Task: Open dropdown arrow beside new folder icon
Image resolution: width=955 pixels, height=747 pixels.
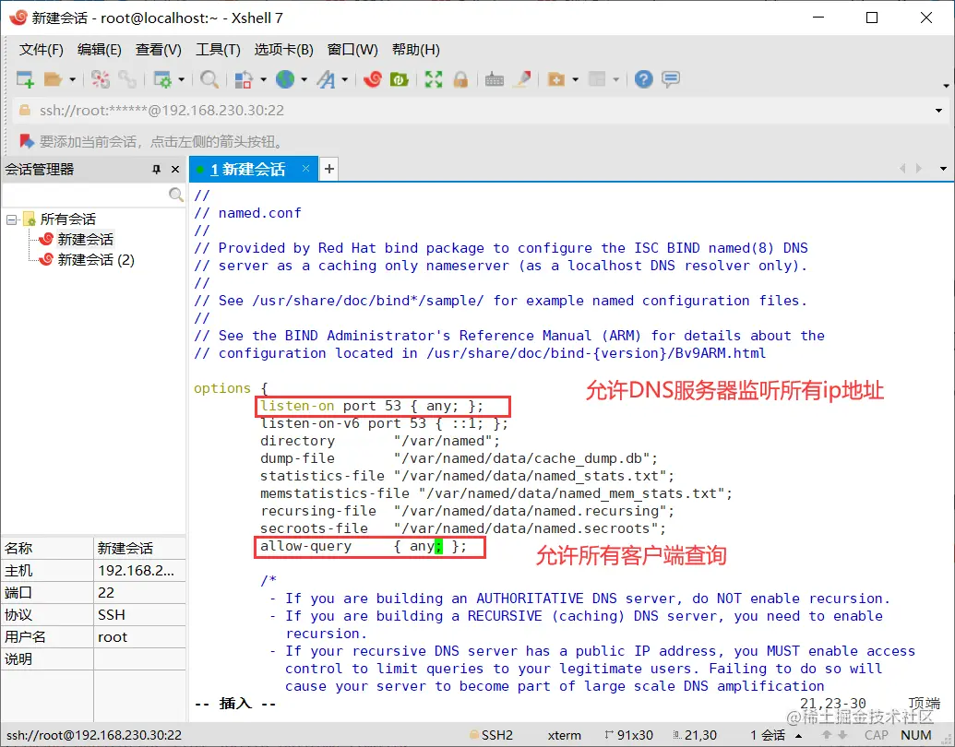Action: point(575,79)
